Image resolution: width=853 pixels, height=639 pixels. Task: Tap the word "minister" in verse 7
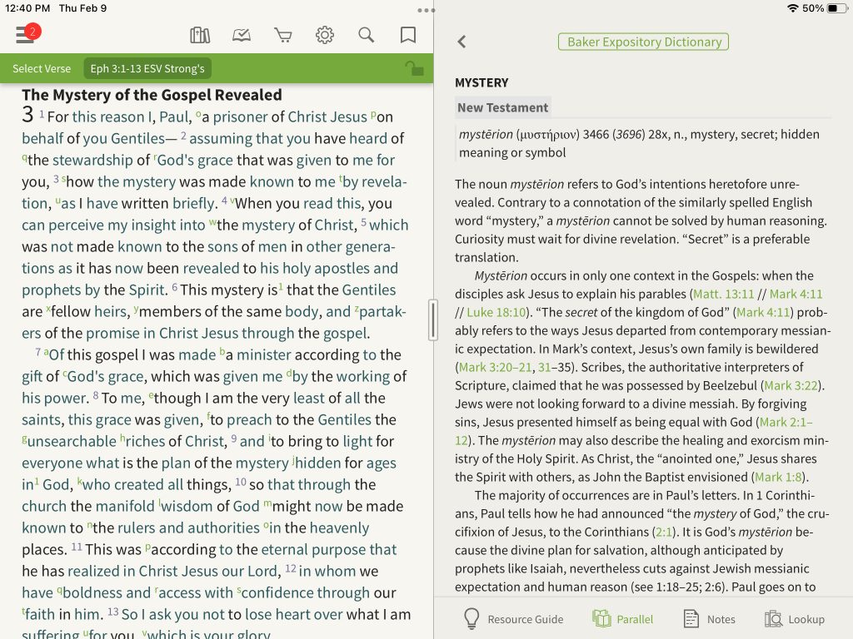point(264,354)
